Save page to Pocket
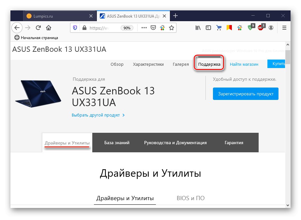The width and height of the screenshot is (301, 220). (153, 28)
